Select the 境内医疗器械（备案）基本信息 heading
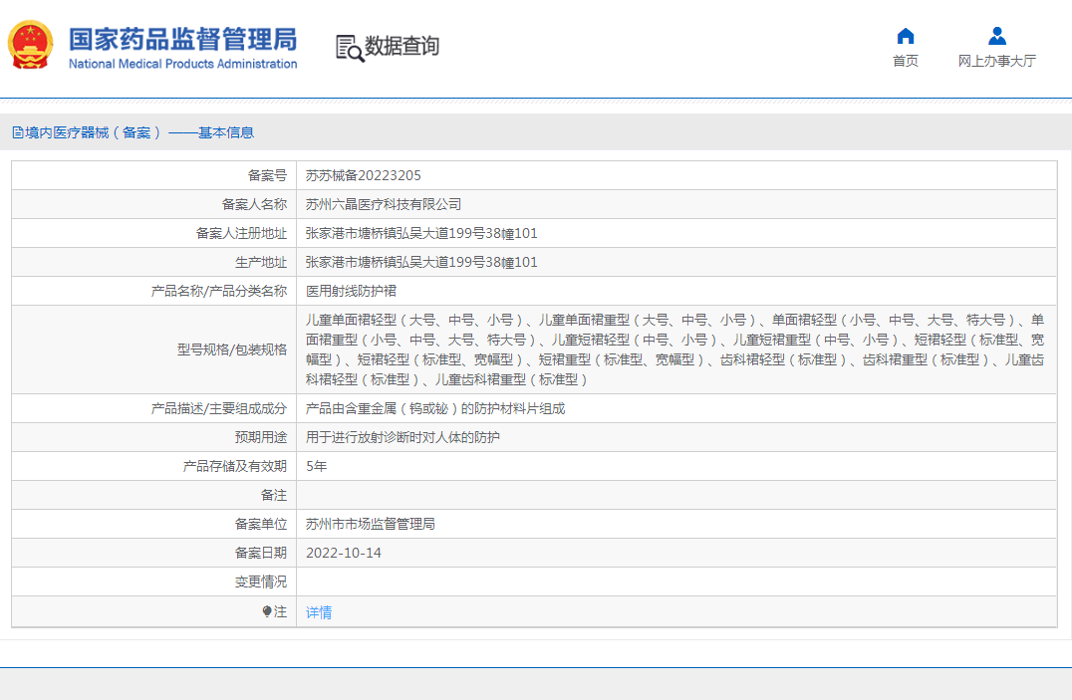This screenshot has width=1072, height=700. pyautogui.click(x=139, y=132)
